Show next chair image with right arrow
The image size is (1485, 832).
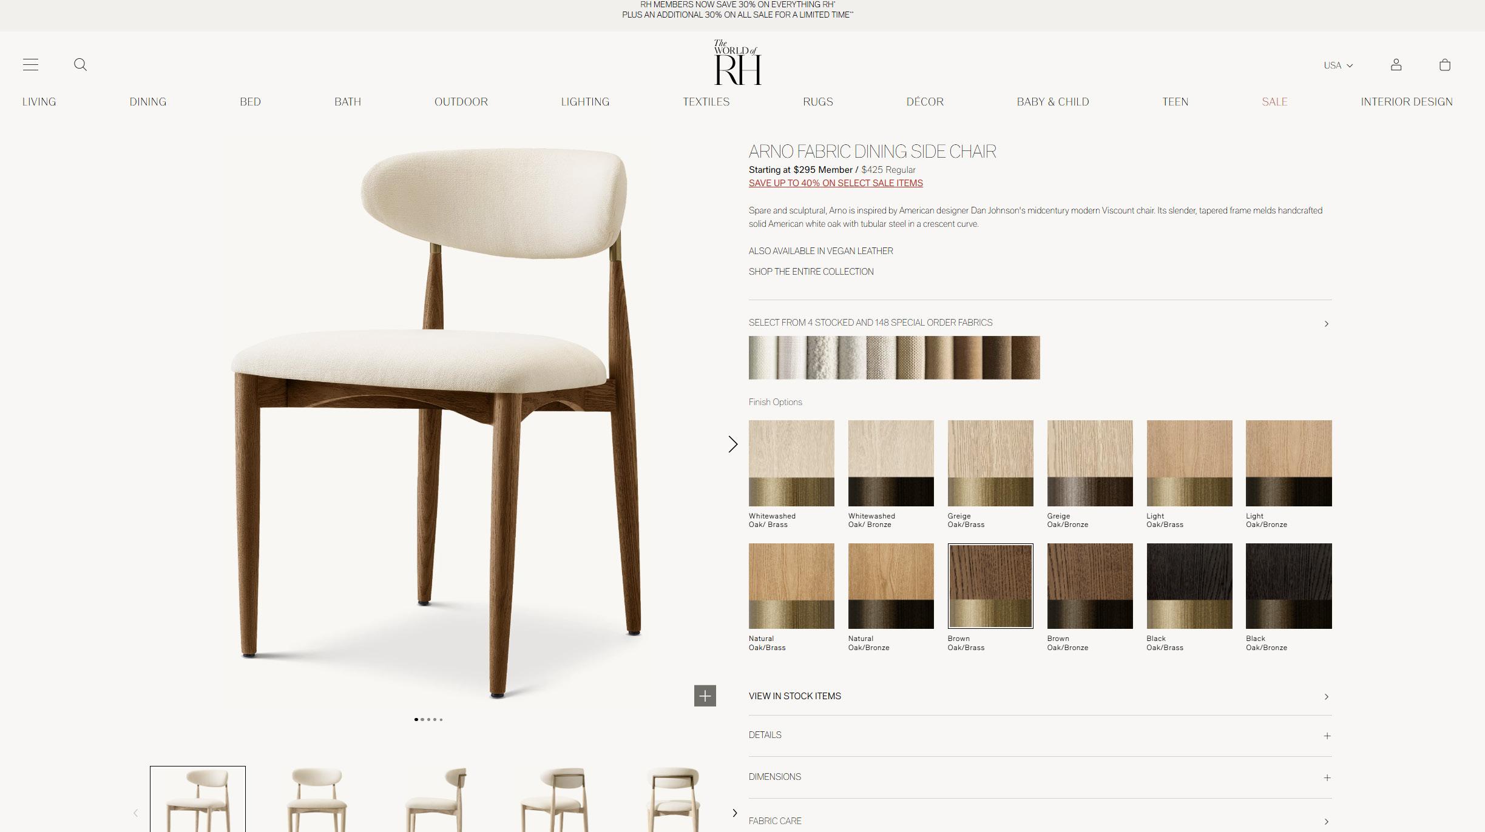[732, 445]
